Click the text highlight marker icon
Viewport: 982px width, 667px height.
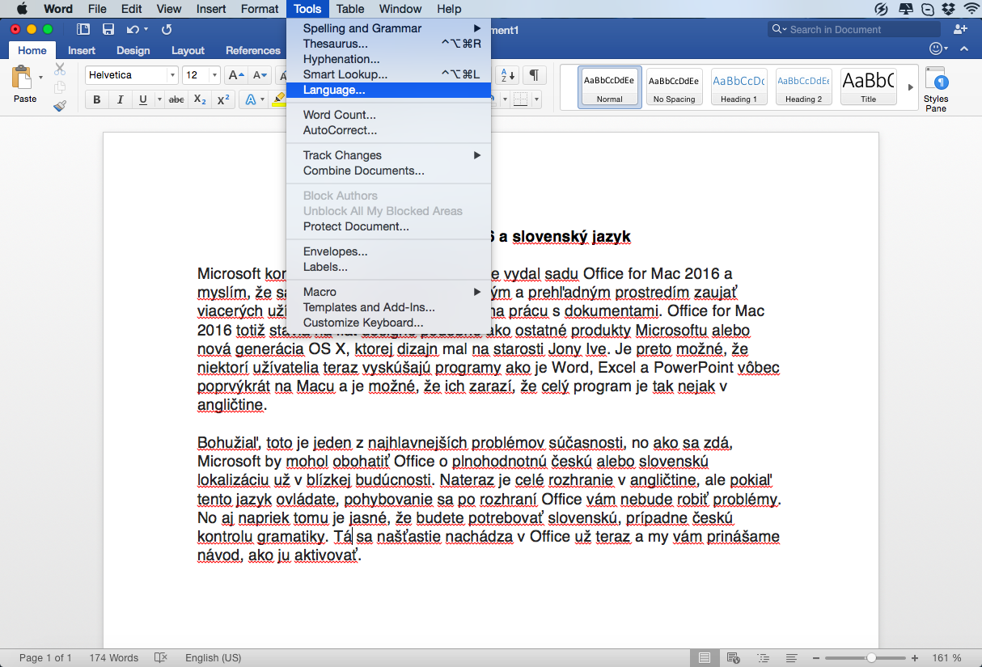coord(278,99)
